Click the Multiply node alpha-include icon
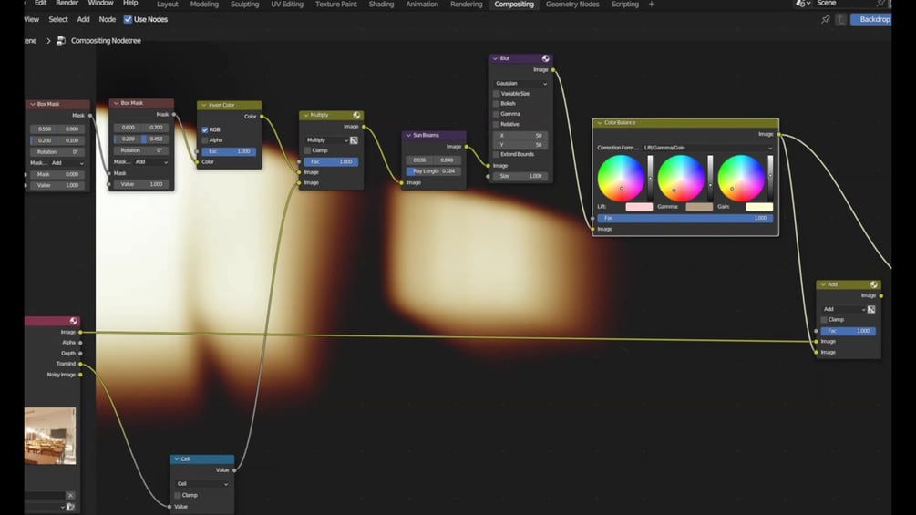Viewport: 916px width, 515px height. pyautogui.click(x=354, y=140)
